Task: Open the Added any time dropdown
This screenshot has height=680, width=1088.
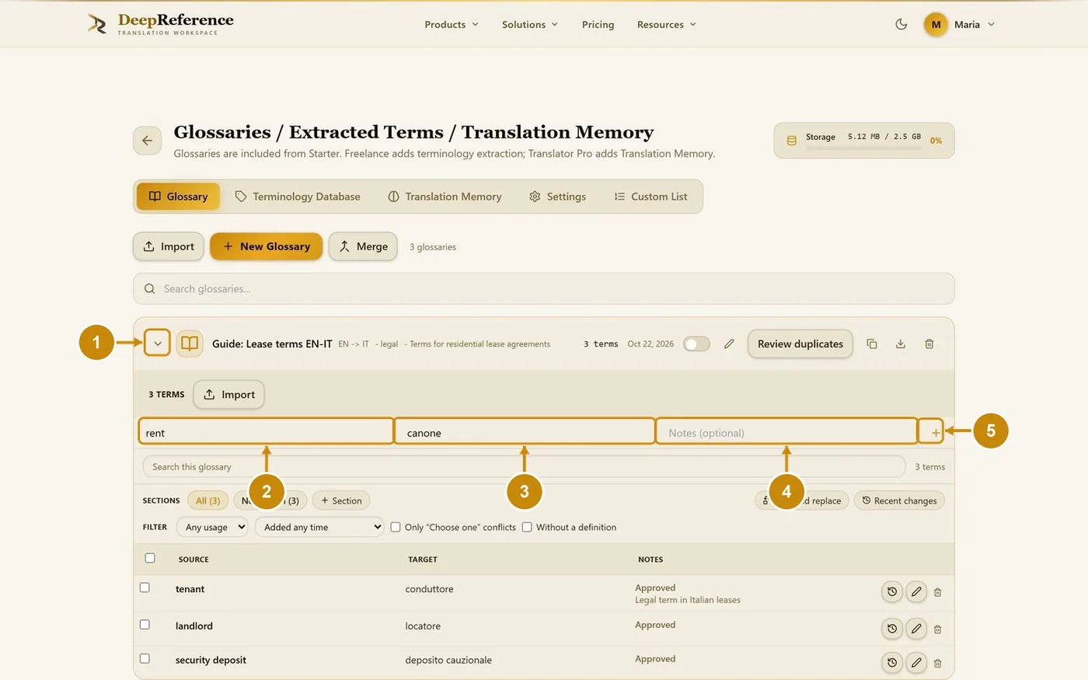Action: point(319,527)
